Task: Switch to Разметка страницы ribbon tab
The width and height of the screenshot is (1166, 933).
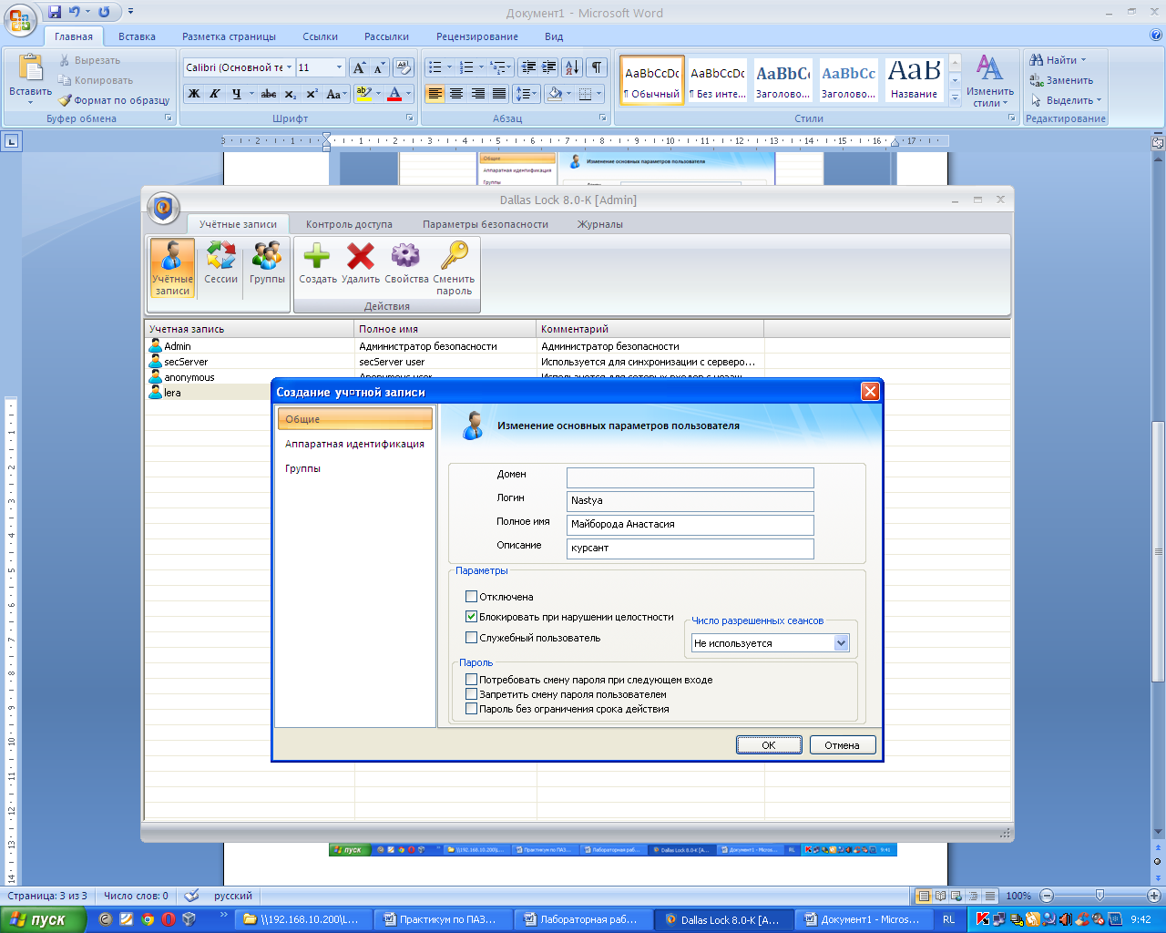Action: 229,36
